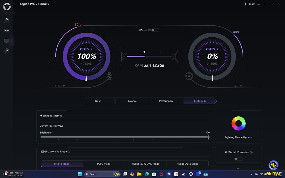Viewport: 285px width, 178px height.
Task: Open the hamburger menu near Log In
Action: [x=258, y=4]
